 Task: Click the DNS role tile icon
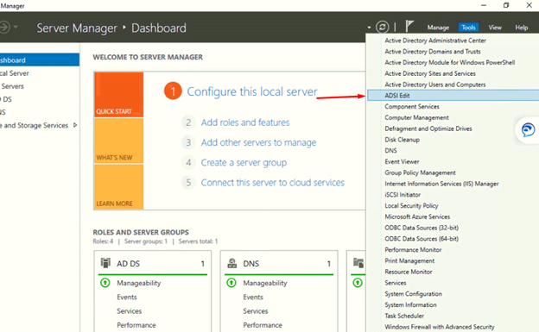pos(232,263)
